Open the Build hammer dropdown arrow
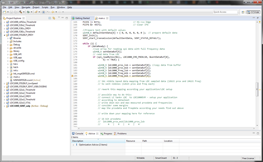 click(x=24, y=12)
